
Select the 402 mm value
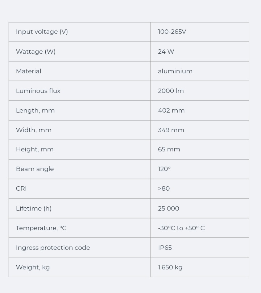click(171, 110)
